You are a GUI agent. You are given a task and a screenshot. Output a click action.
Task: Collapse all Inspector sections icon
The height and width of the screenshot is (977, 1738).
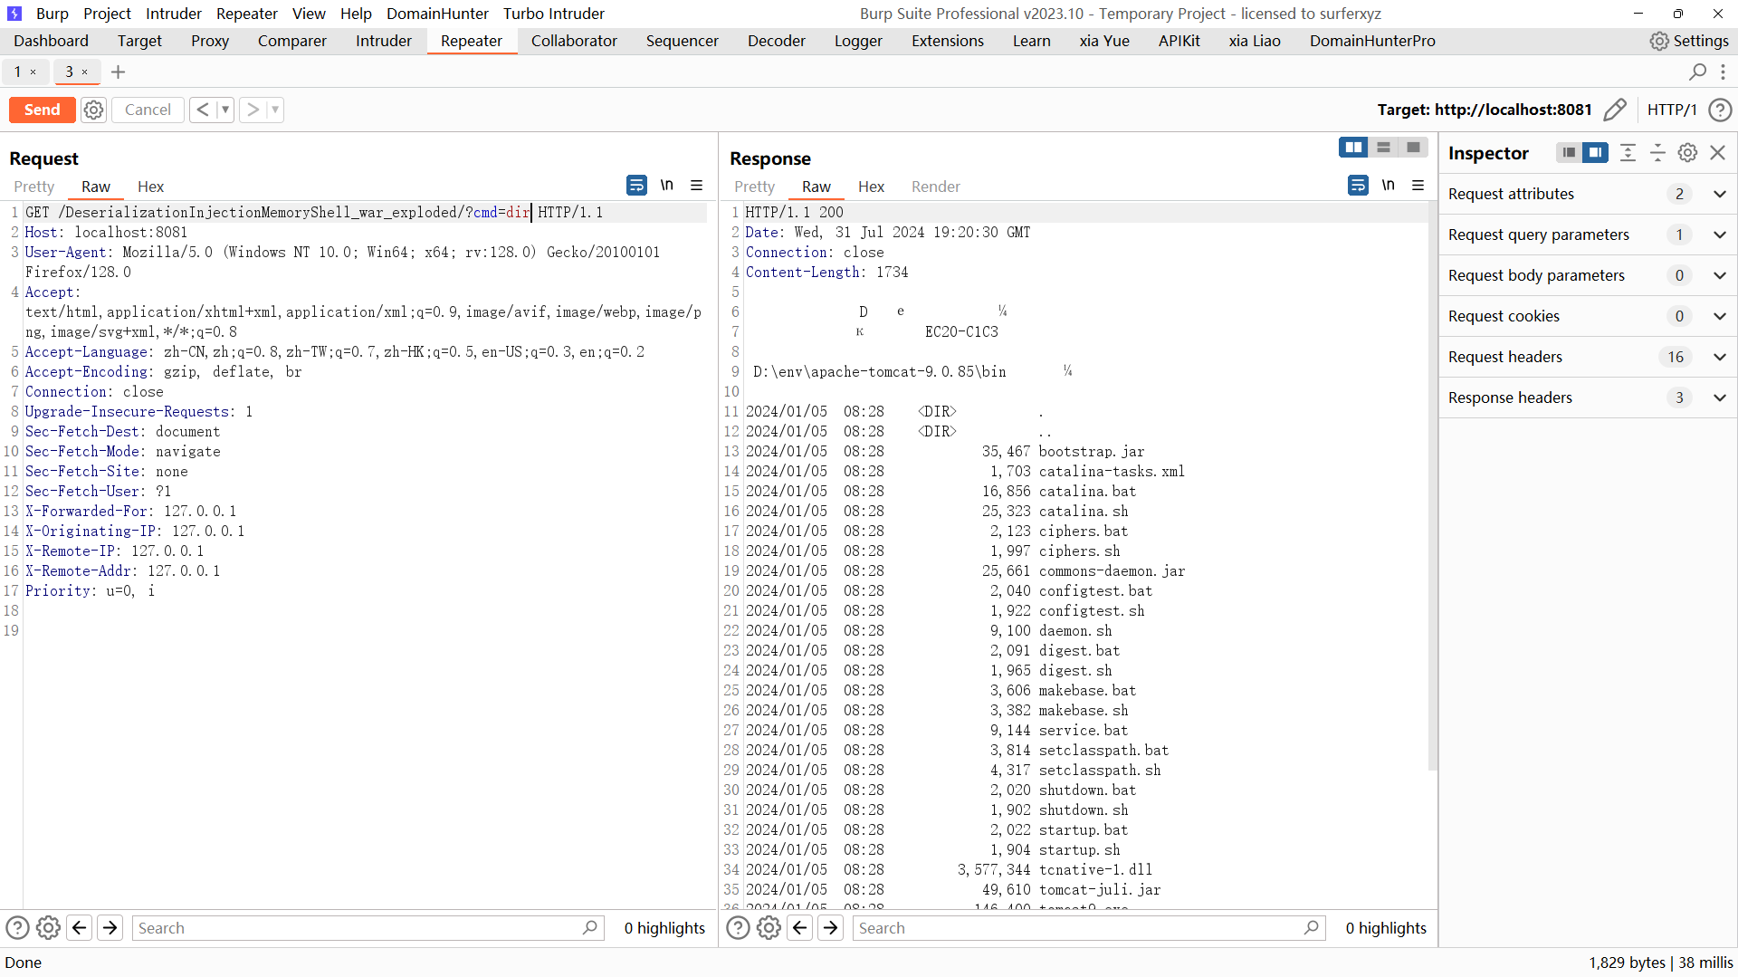click(x=1657, y=153)
